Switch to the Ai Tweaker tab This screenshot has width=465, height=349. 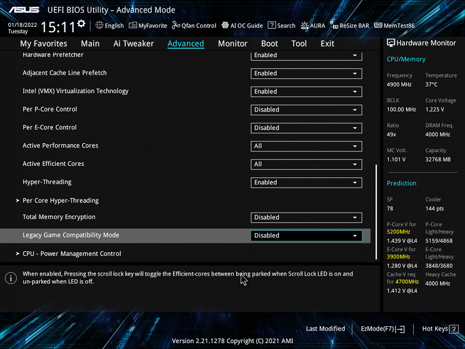[x=134, y=44]
